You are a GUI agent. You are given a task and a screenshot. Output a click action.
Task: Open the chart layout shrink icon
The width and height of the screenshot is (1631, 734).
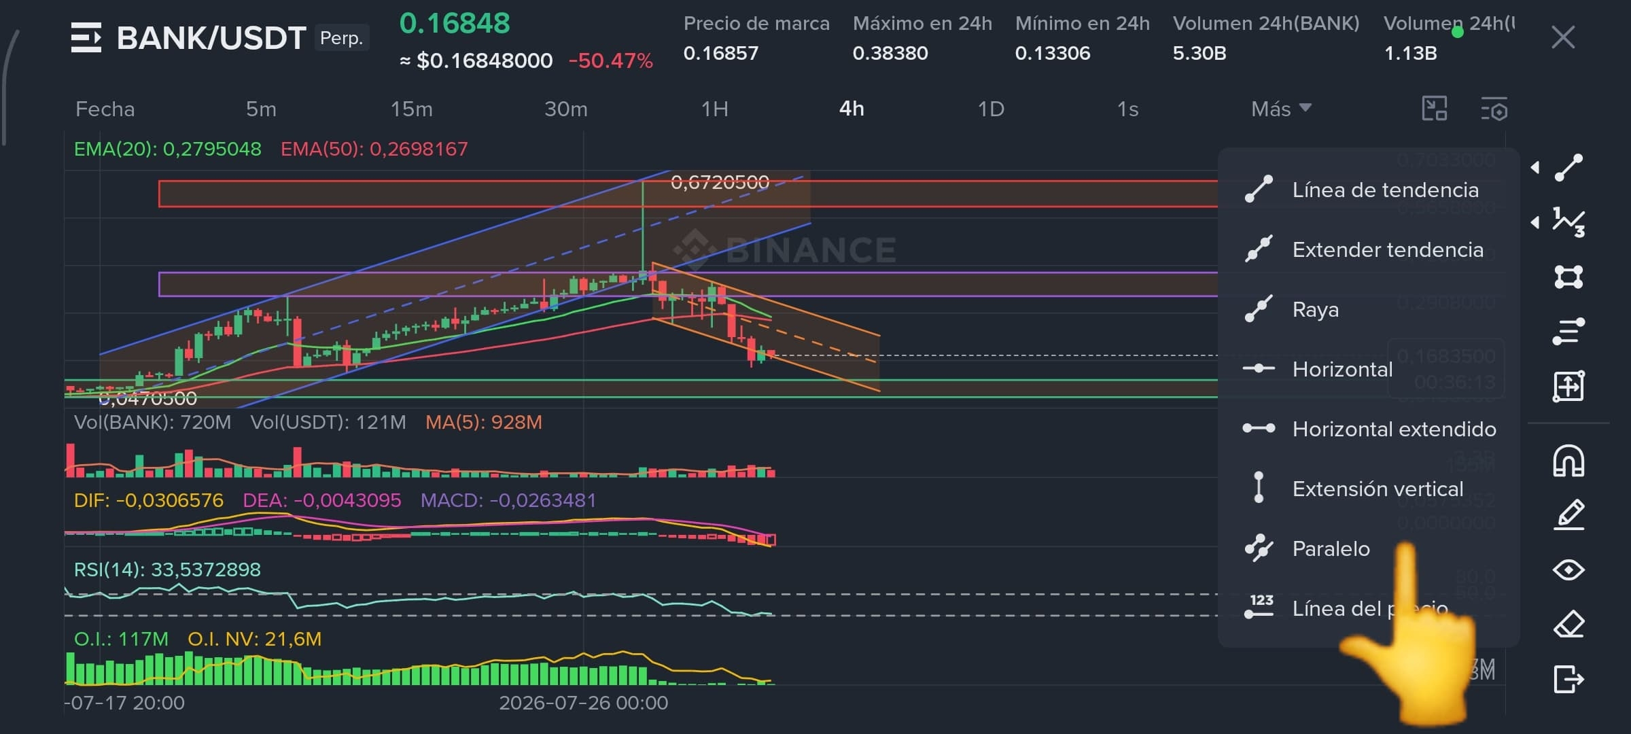[1435, 109]
